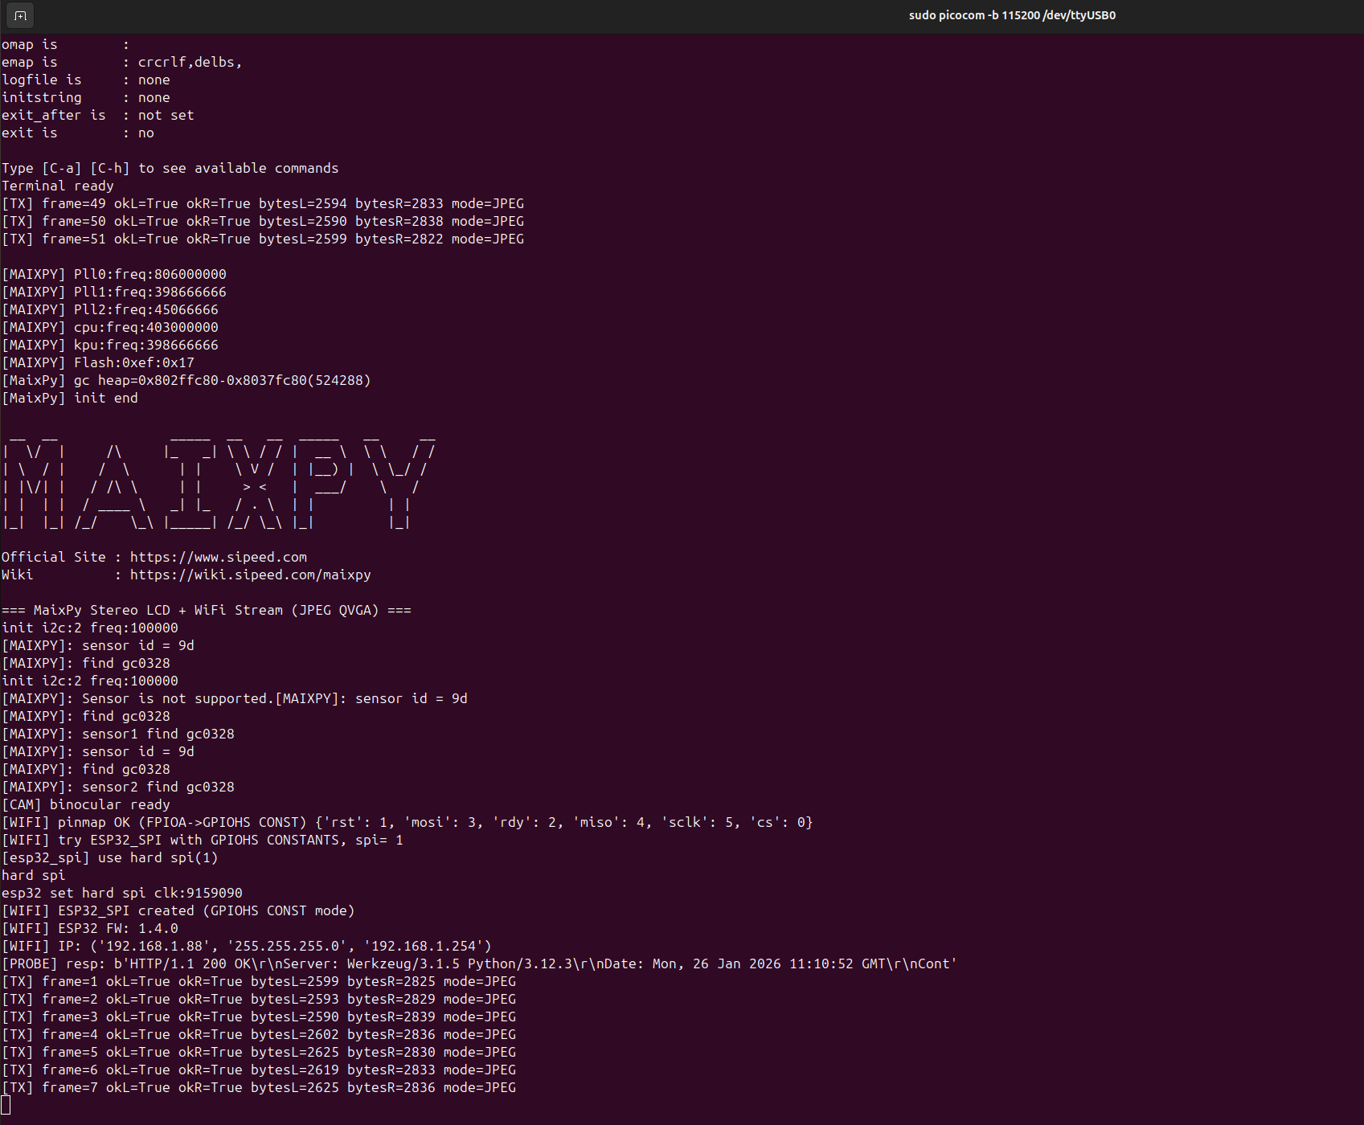Screen dimensions: 1364x1125
Task: Click the '[TX] frame=51' log line
Action: (263, 239)
